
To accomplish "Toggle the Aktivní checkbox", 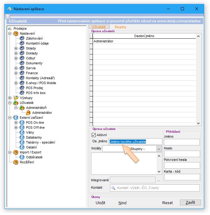I will tap(94, 135).
